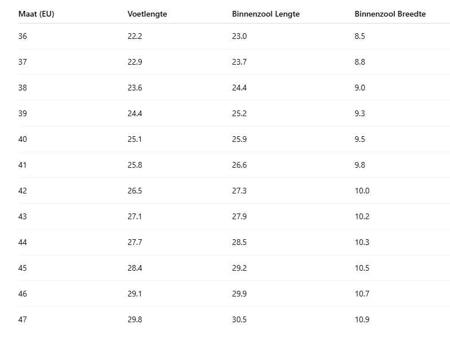Select insole length value 26.6
This screenshot has height=344, width=450.
point(239,165)
